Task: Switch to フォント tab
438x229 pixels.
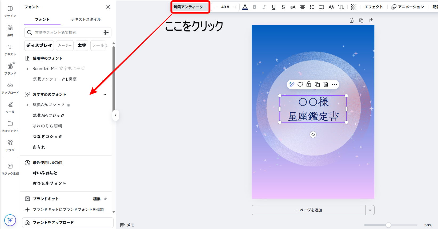Action: 42,19
